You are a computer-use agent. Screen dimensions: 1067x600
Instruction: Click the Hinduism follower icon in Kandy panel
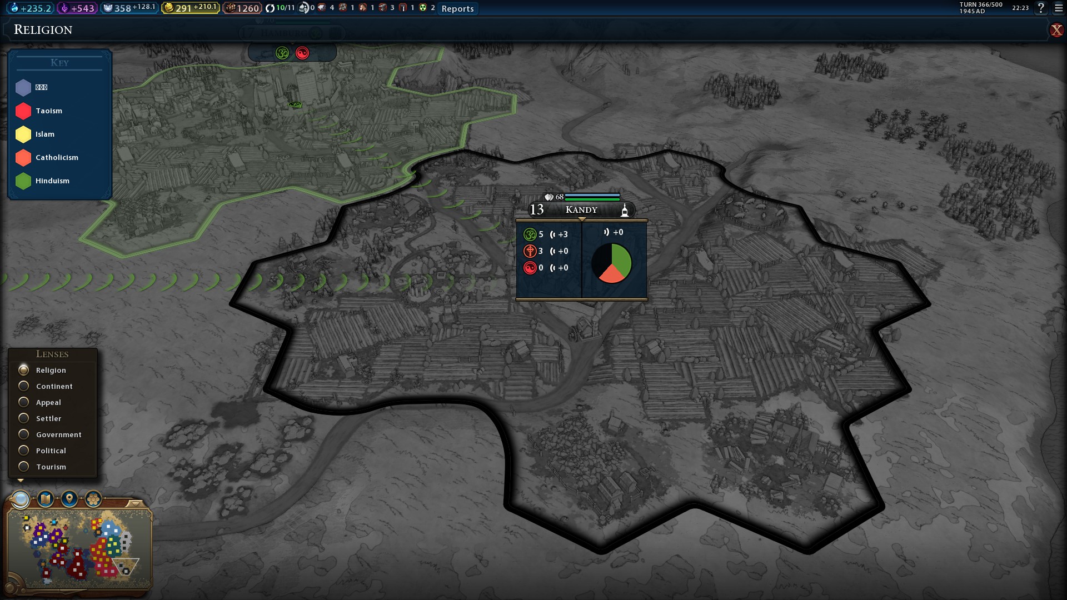(530, 234)
